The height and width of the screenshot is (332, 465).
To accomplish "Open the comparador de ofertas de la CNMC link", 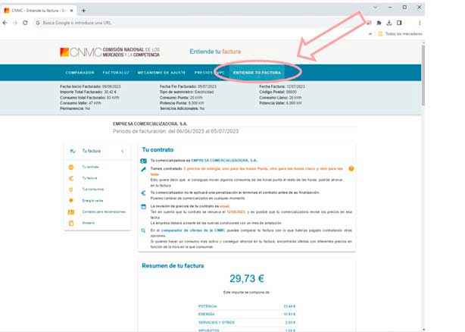I will click(193, 230).
